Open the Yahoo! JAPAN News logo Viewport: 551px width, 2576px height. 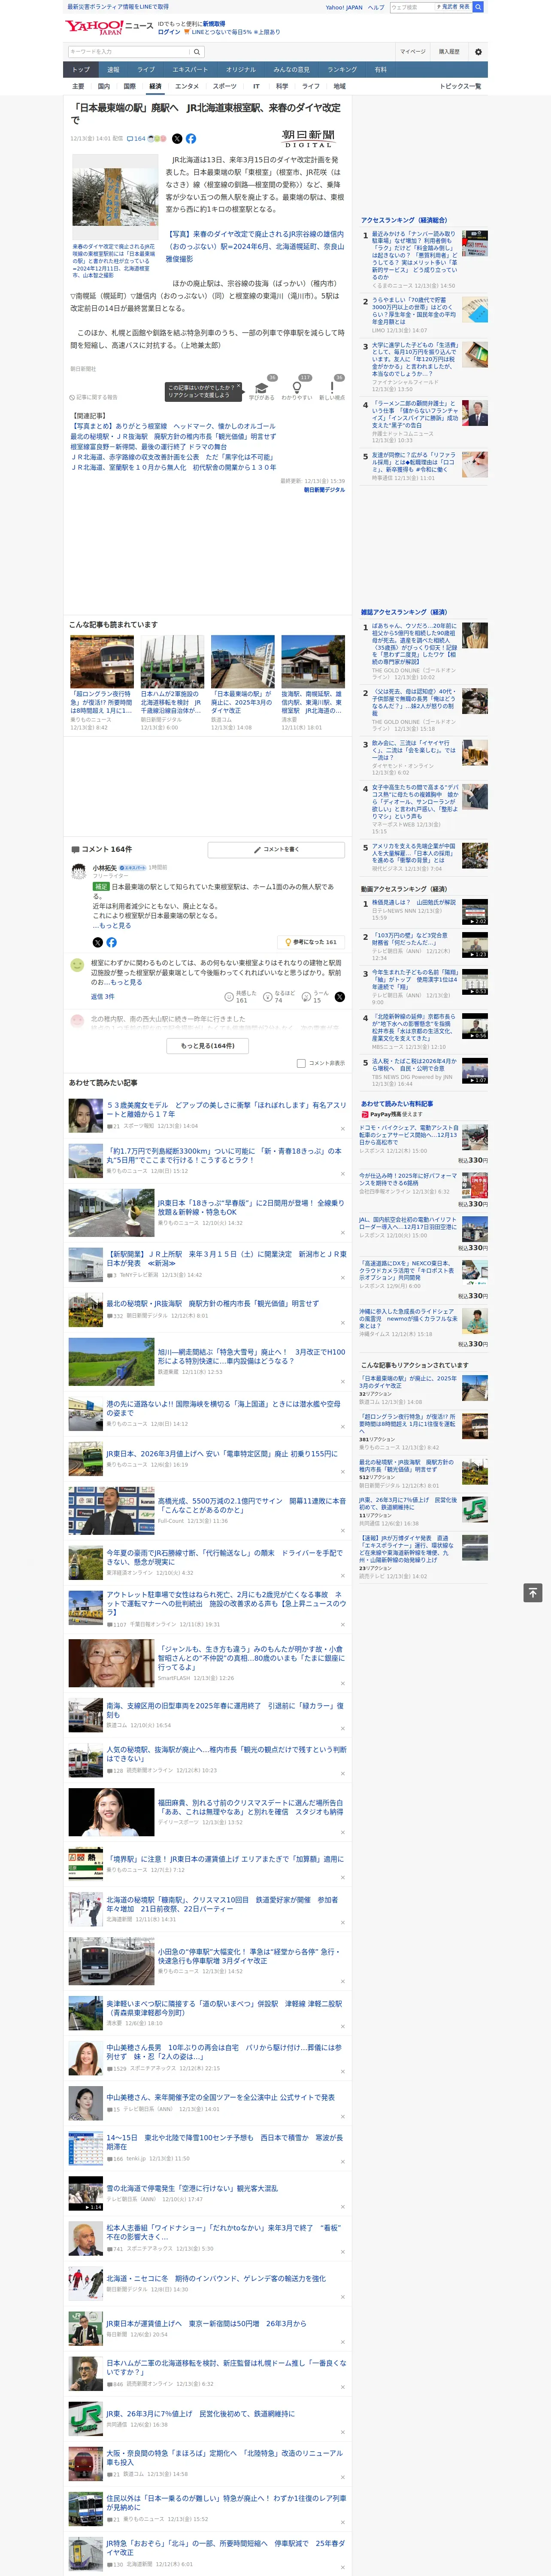(x=109, y=27)
